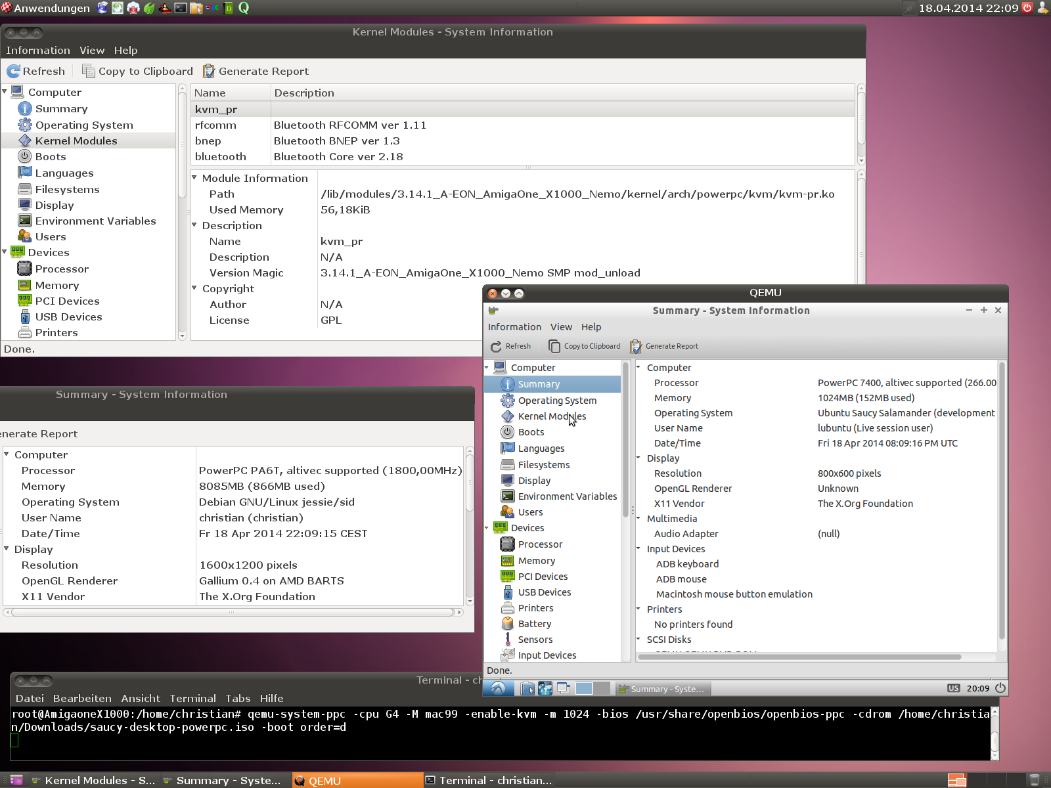Select Battery in the QEMU guest sidebar
Image resolution: width=1051 pixels, height=788 pixels.
pyautogui.click(x=534, y=624)
